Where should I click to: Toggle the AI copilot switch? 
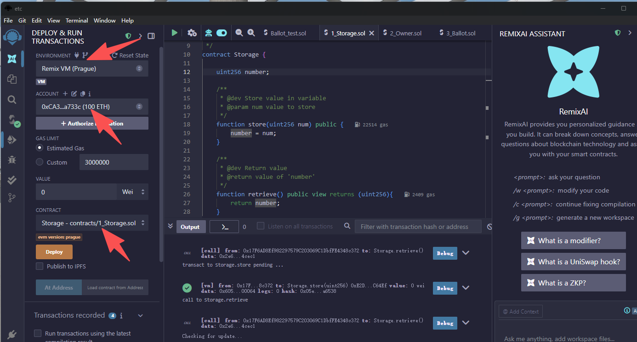coord(222,33)
